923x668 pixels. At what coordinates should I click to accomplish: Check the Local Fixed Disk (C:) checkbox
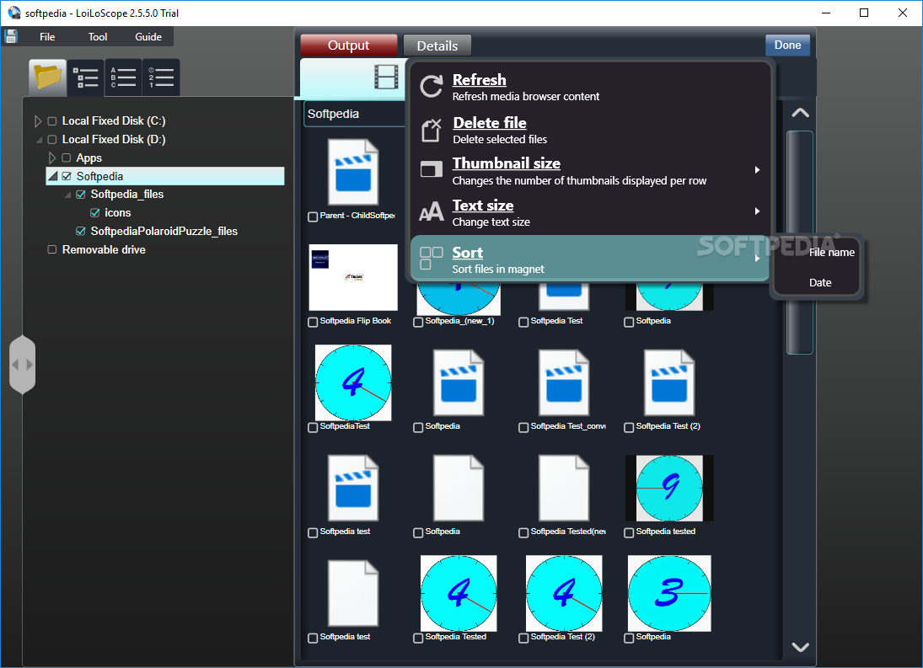click(51, 121)
